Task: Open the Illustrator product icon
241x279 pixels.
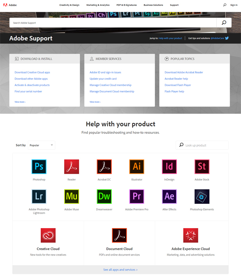Action: click(x=137, y=167)
